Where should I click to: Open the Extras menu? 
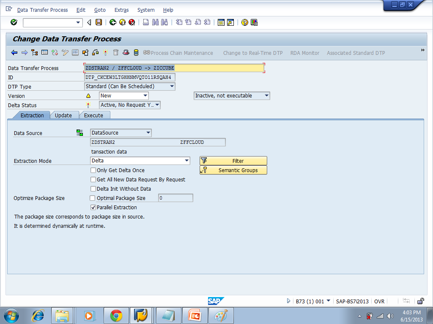click(121, 10)
